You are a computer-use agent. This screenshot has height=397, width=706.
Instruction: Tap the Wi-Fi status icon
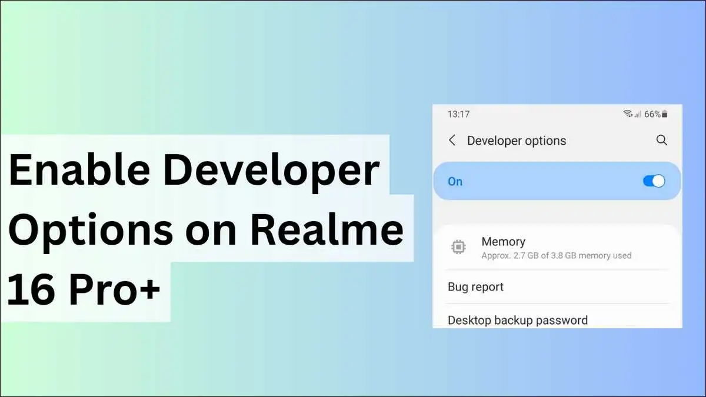coord(628,114)
